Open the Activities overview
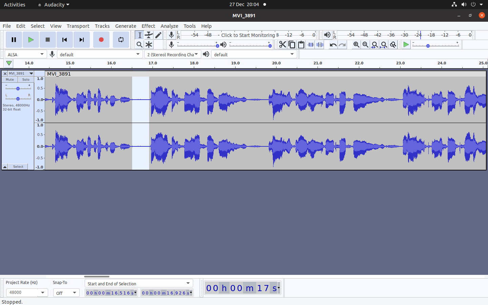 15,4
